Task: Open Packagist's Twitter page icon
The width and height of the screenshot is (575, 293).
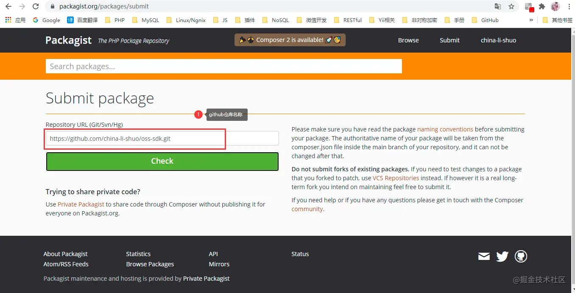Action: 502,256
